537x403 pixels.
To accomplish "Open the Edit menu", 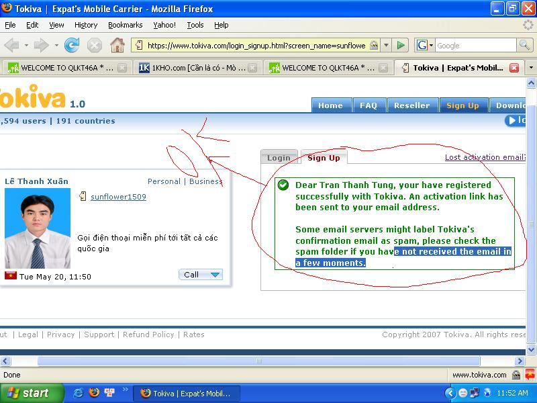I will (x=32, y=25).
